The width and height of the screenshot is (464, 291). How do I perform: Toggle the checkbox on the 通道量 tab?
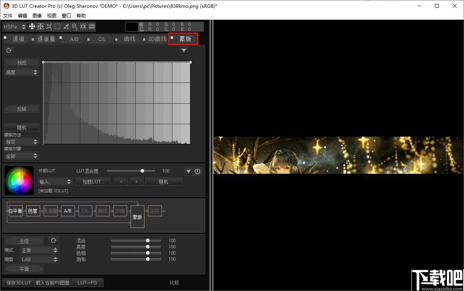pos(33,38)
